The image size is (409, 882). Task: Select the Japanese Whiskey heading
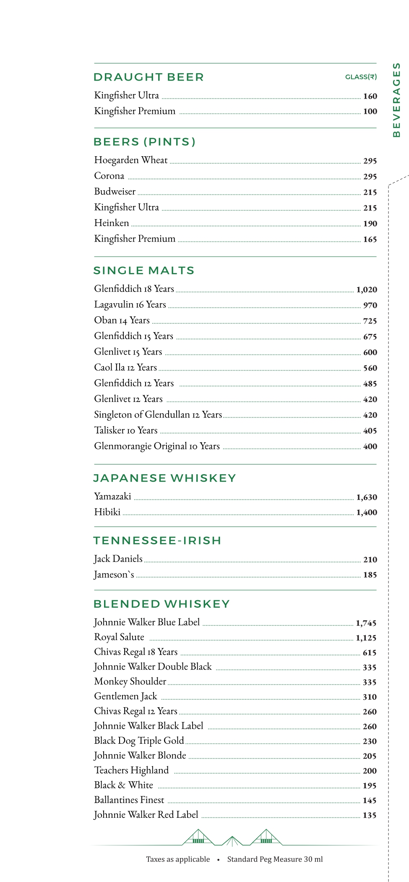[x=164, y=478]
